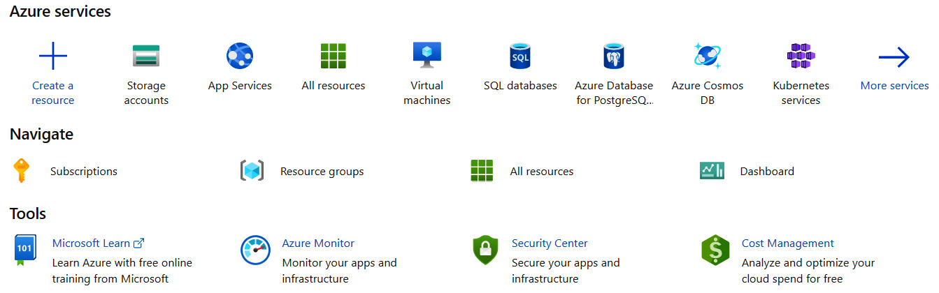Click the Create a resource plus icon
Screen dimensions: 939x293
[53, 56]
